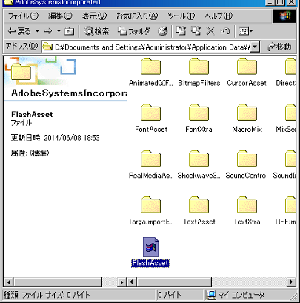
Task: Click the file list horizontal scrollbar thumb
Action: [174, 282]
